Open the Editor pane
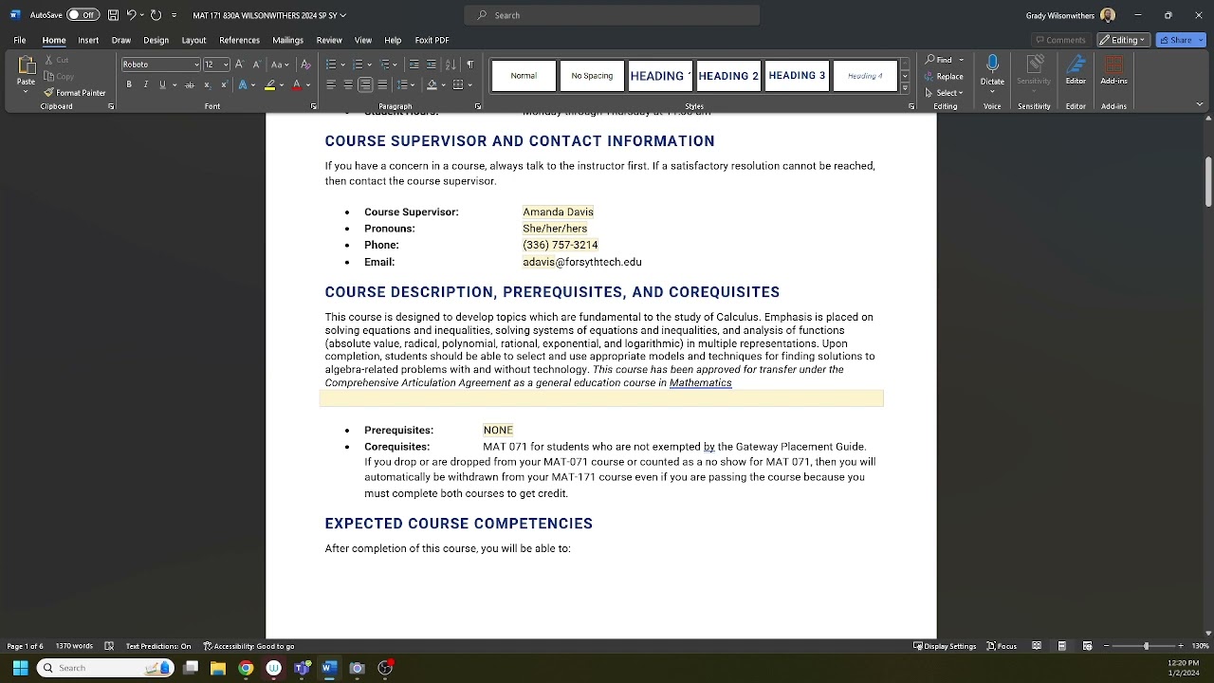 (x=1076, y=70)
